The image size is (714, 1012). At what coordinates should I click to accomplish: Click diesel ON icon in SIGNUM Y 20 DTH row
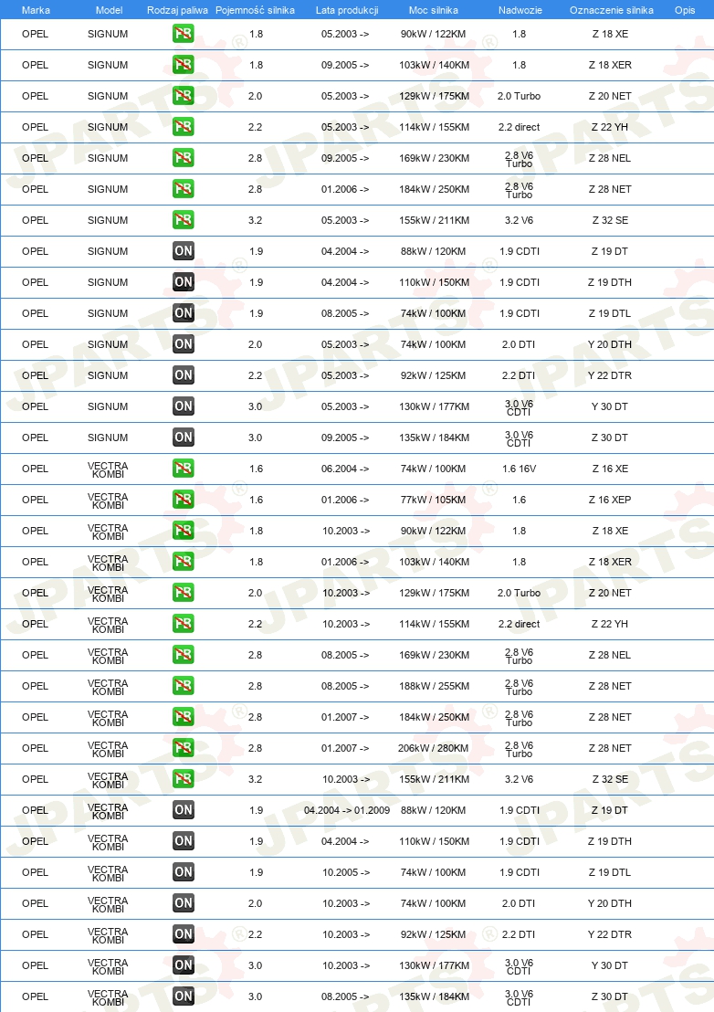pyautogui.click(x=184, y=344)
